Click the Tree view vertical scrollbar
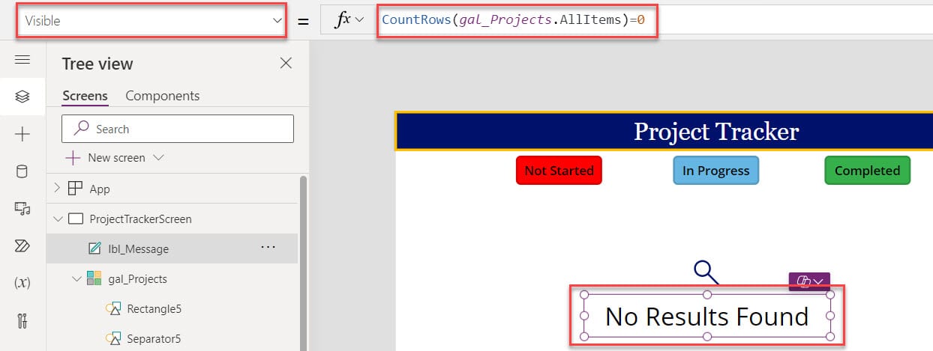Viewport: 933px width, 351px height. pyautogui.click(x=304, y=262)
